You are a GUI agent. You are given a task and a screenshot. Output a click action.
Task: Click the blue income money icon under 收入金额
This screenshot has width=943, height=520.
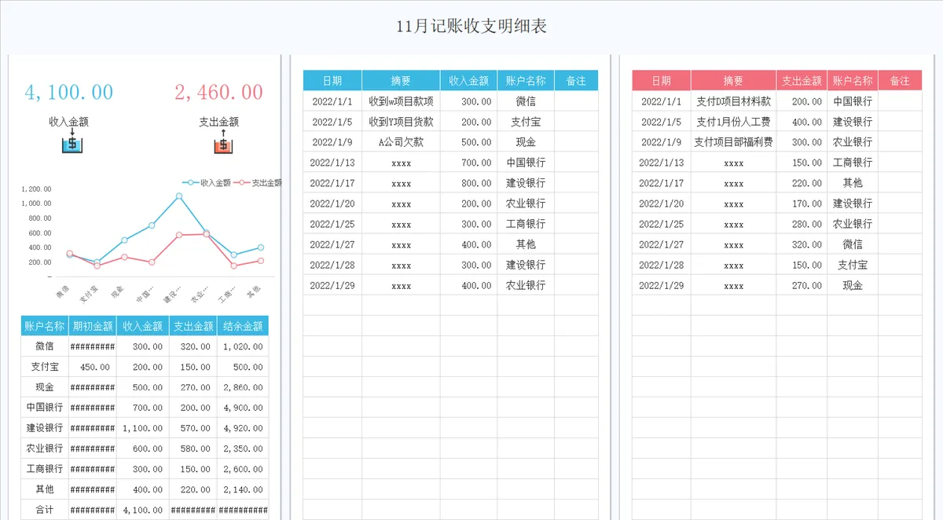point(72,141)
